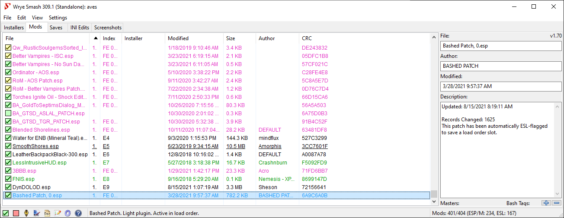
Task: Uncheck SmoothShores.esp checkbox
Action: pos(8,146)
